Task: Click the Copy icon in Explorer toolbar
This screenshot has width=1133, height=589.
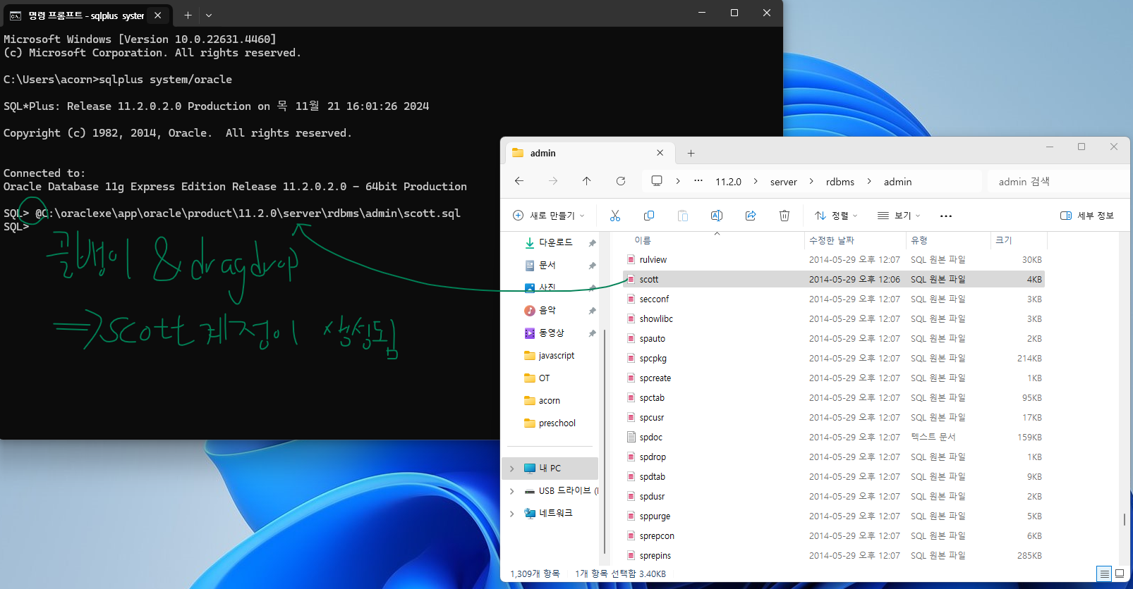Action: click(649, 216)
